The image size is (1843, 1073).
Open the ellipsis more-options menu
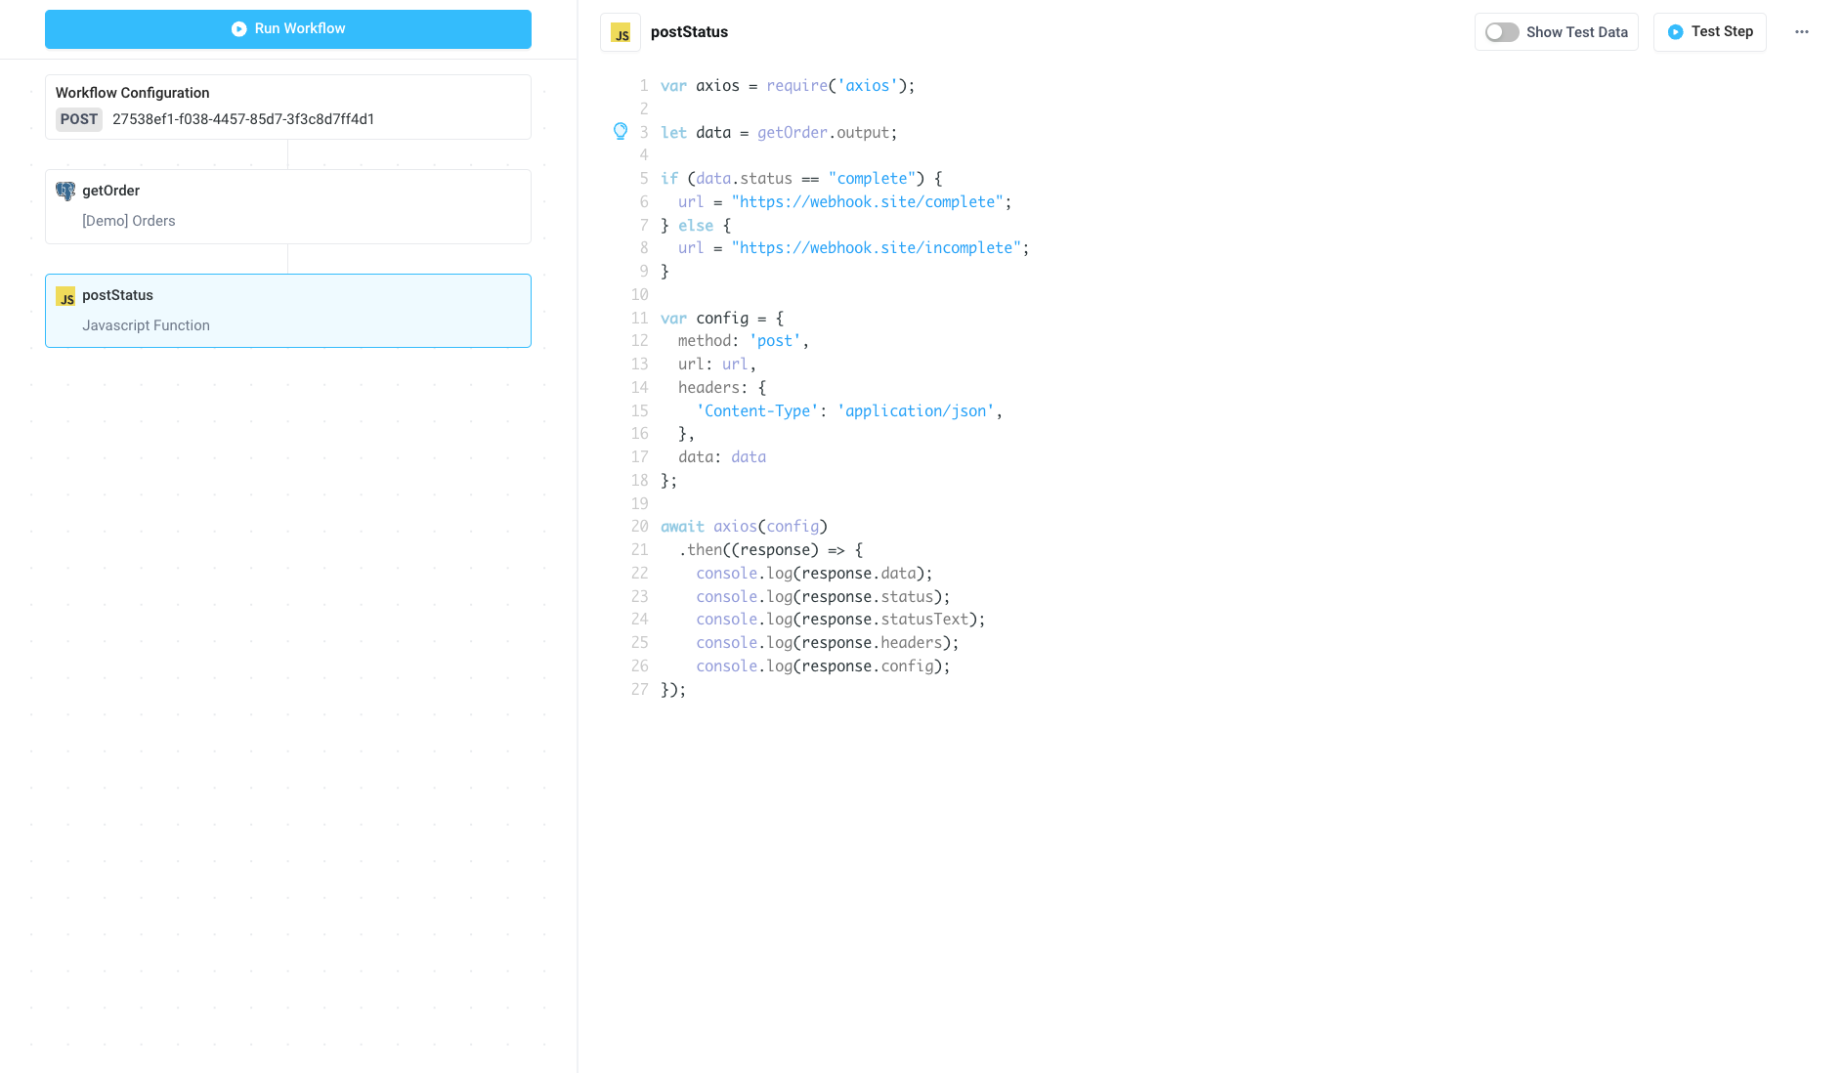point(1802,31)
